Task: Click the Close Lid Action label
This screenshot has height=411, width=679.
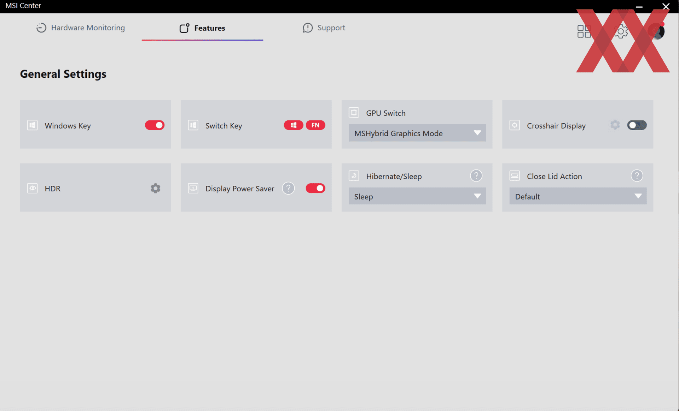Action: click(554, 176)
